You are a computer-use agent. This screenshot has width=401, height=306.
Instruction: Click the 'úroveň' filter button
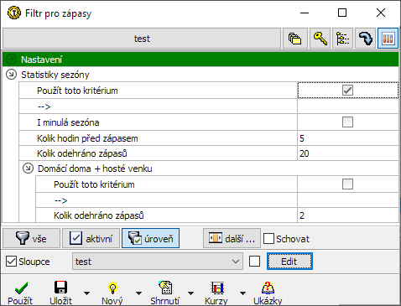150,238
